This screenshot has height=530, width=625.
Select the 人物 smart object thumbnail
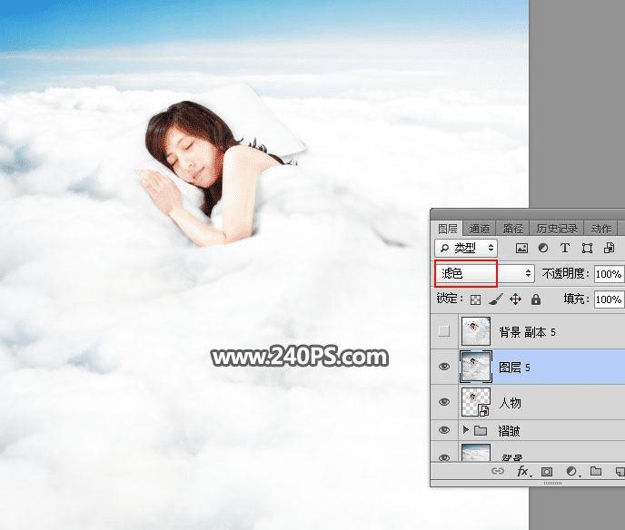point(475,402)
